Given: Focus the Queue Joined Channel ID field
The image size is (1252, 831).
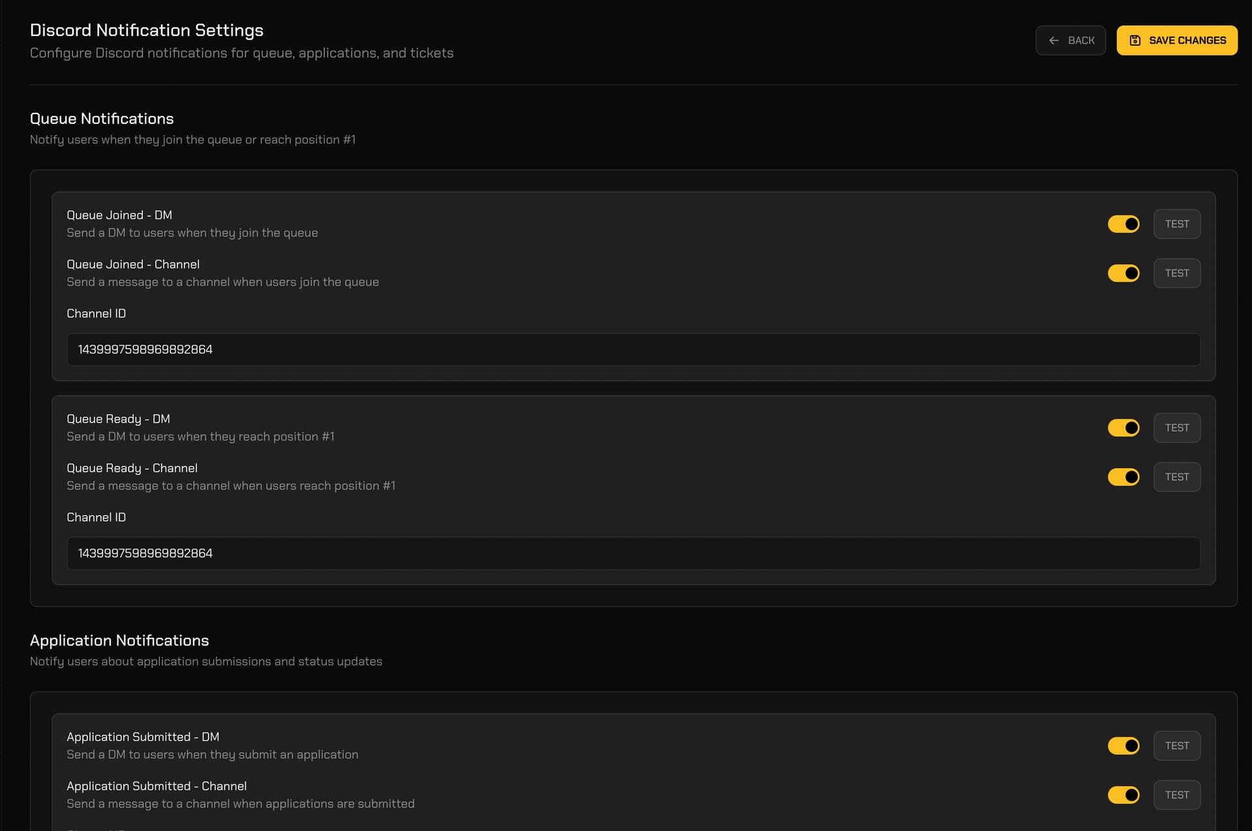Looking at the screenshot, I should [x=633, y=350].
